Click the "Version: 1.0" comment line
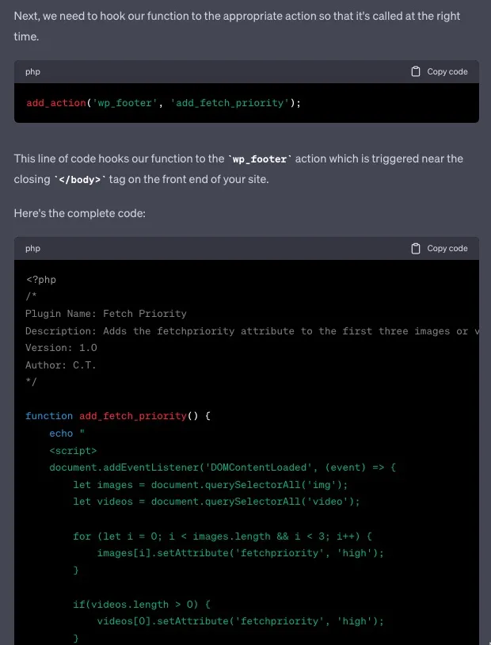Screen dimensions: 491x645 pos(61,348)
